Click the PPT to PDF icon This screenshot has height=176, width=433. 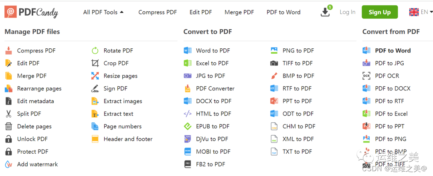point(274,101)
